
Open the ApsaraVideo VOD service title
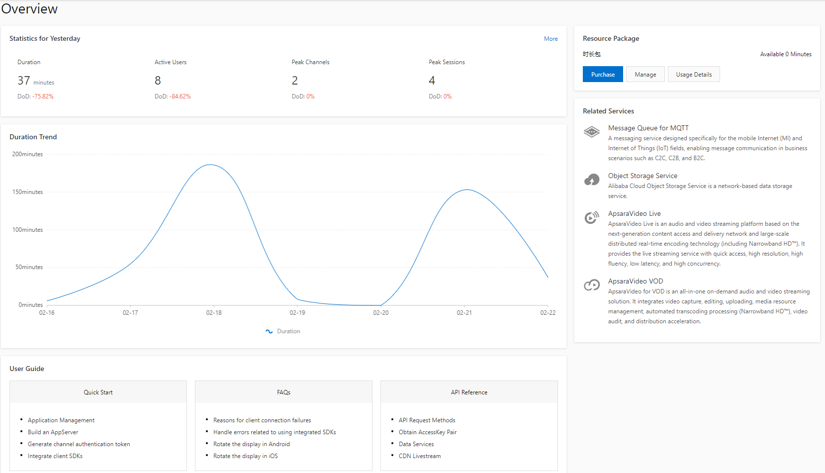point(636,281)
